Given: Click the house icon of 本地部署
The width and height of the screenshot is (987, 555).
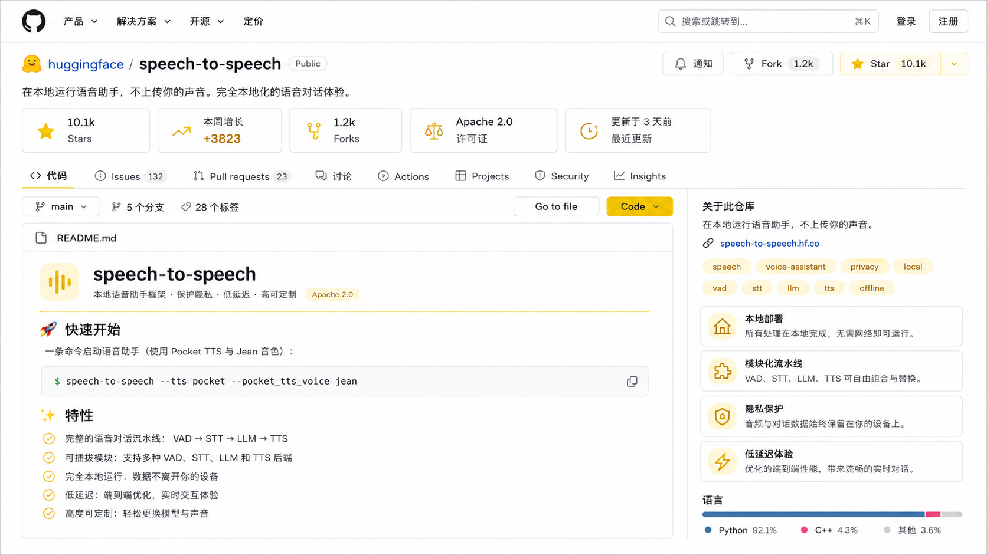Looking at the screenshot, I should click(722, 326).
